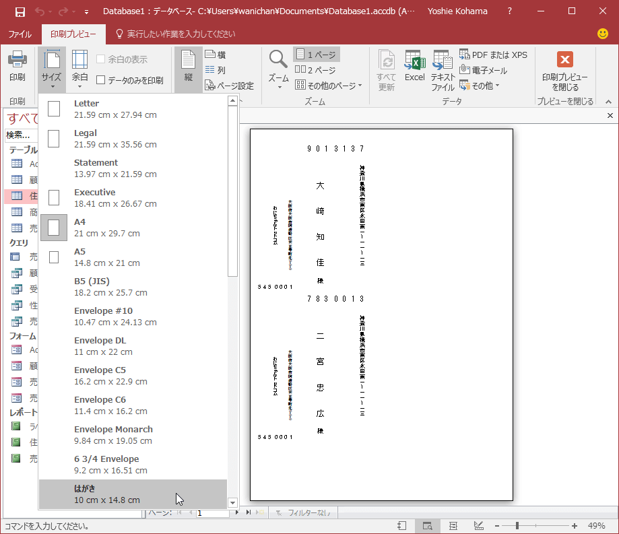The width and height of the screenshot is (619, 534).
Task: Click zoom in plus button
Action: (x=575, y=526)
